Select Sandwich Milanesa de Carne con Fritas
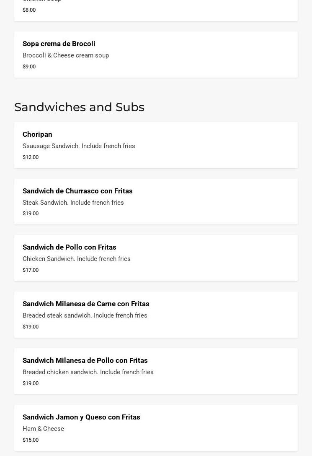The height and width of the screenshot is (456, 312). [156, 315]
